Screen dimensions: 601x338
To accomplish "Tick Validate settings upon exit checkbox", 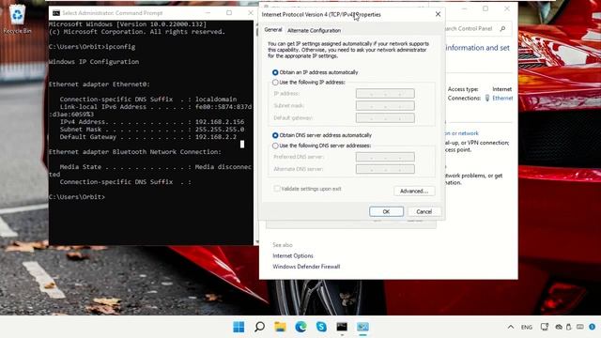I will click(277, 189).
